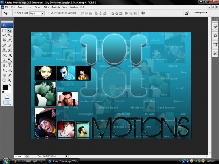Expand the right panel dock

216,19
